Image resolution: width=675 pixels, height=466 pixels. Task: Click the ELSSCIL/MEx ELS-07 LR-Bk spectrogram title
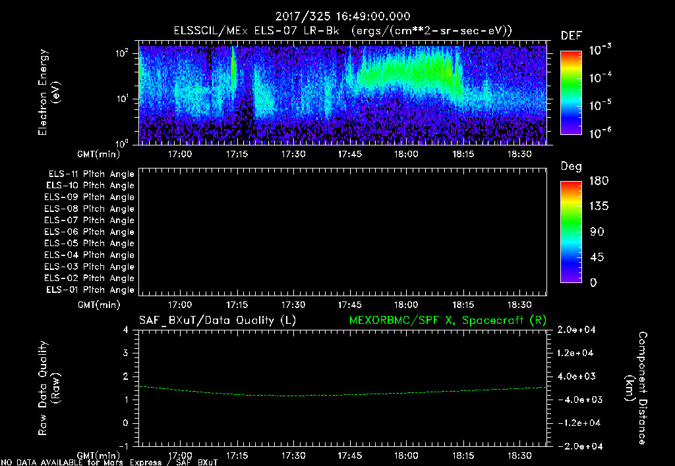click(x=343, y=31)
